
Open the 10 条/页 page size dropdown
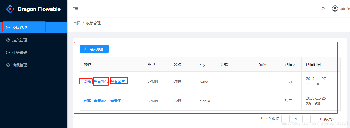327,119
